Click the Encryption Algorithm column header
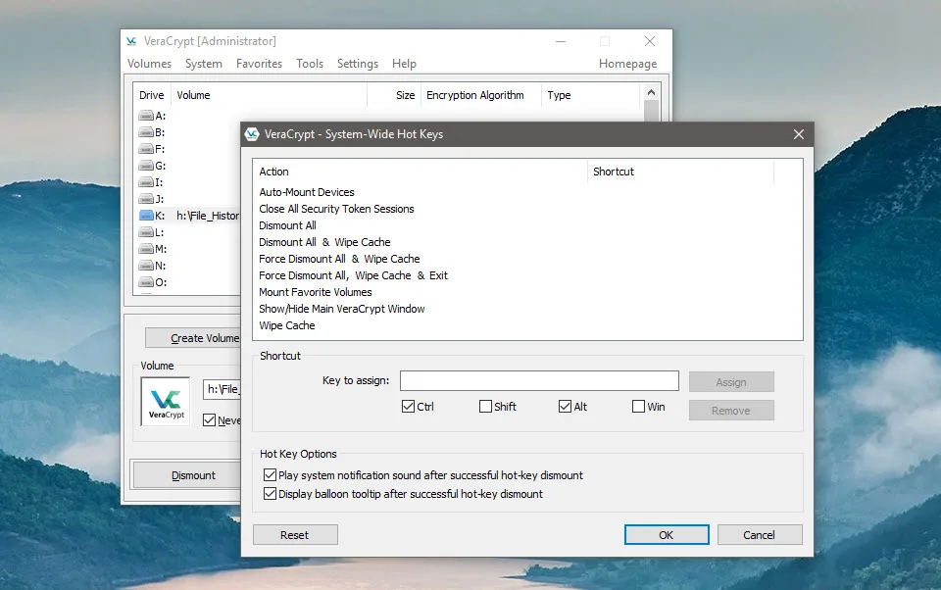The width and height of the screenshot is (941, 590). (481, 95)
